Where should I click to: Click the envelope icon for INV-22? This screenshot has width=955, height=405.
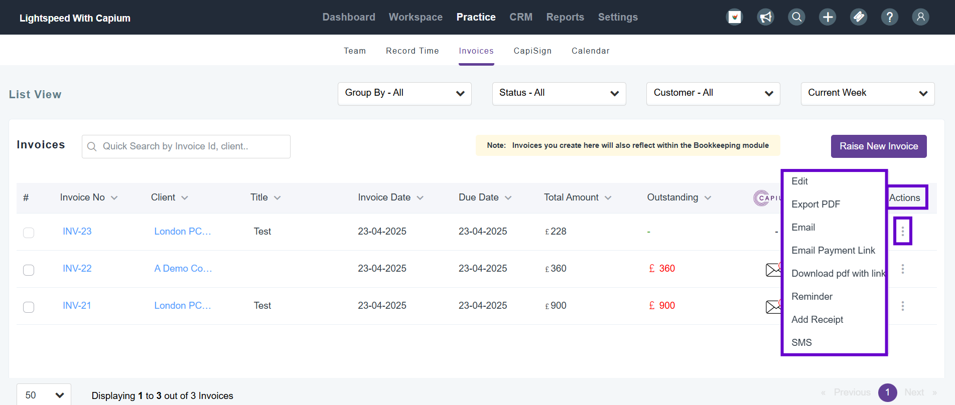pos(773,269)
